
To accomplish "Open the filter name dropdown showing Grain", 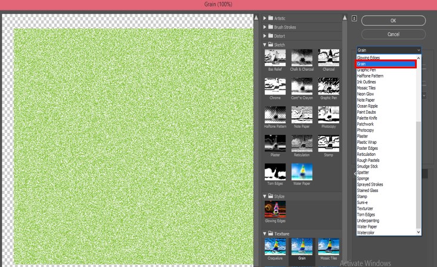I will 389,50.
